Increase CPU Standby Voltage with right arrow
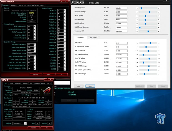 pyautogui.click(x=159, y=55)
